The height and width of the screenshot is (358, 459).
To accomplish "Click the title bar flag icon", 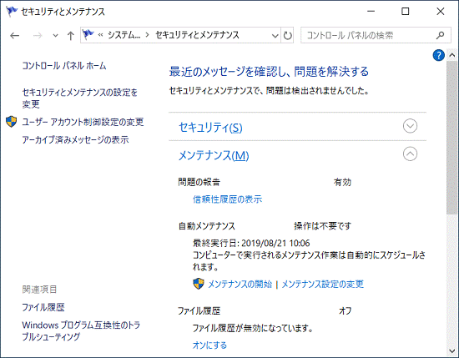I will click(x=12, y=12).
